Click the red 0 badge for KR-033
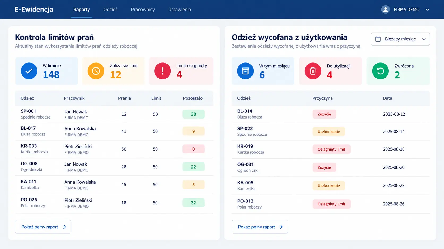 194,149
